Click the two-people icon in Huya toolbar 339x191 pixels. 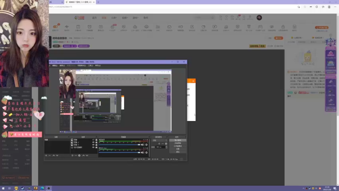click(x=158, y=28)
